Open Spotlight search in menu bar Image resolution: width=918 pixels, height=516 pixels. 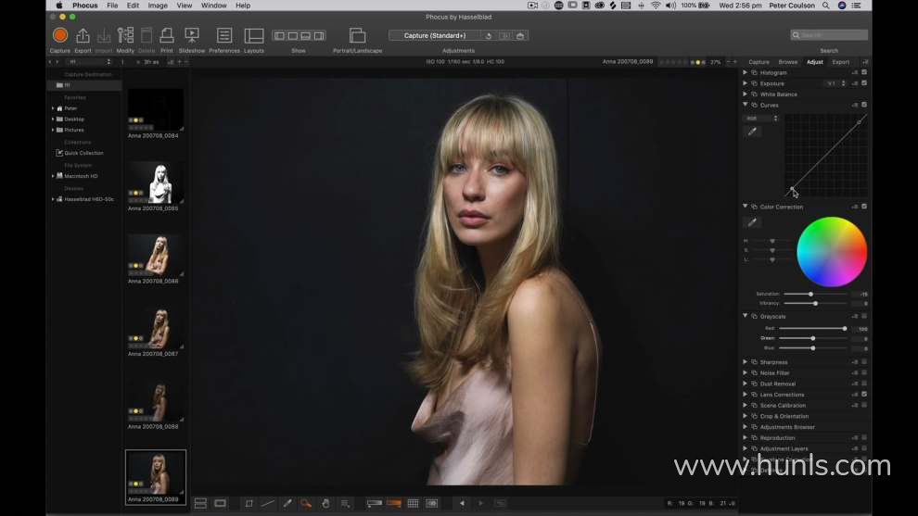pyautogui.click(x=825, y=6)
